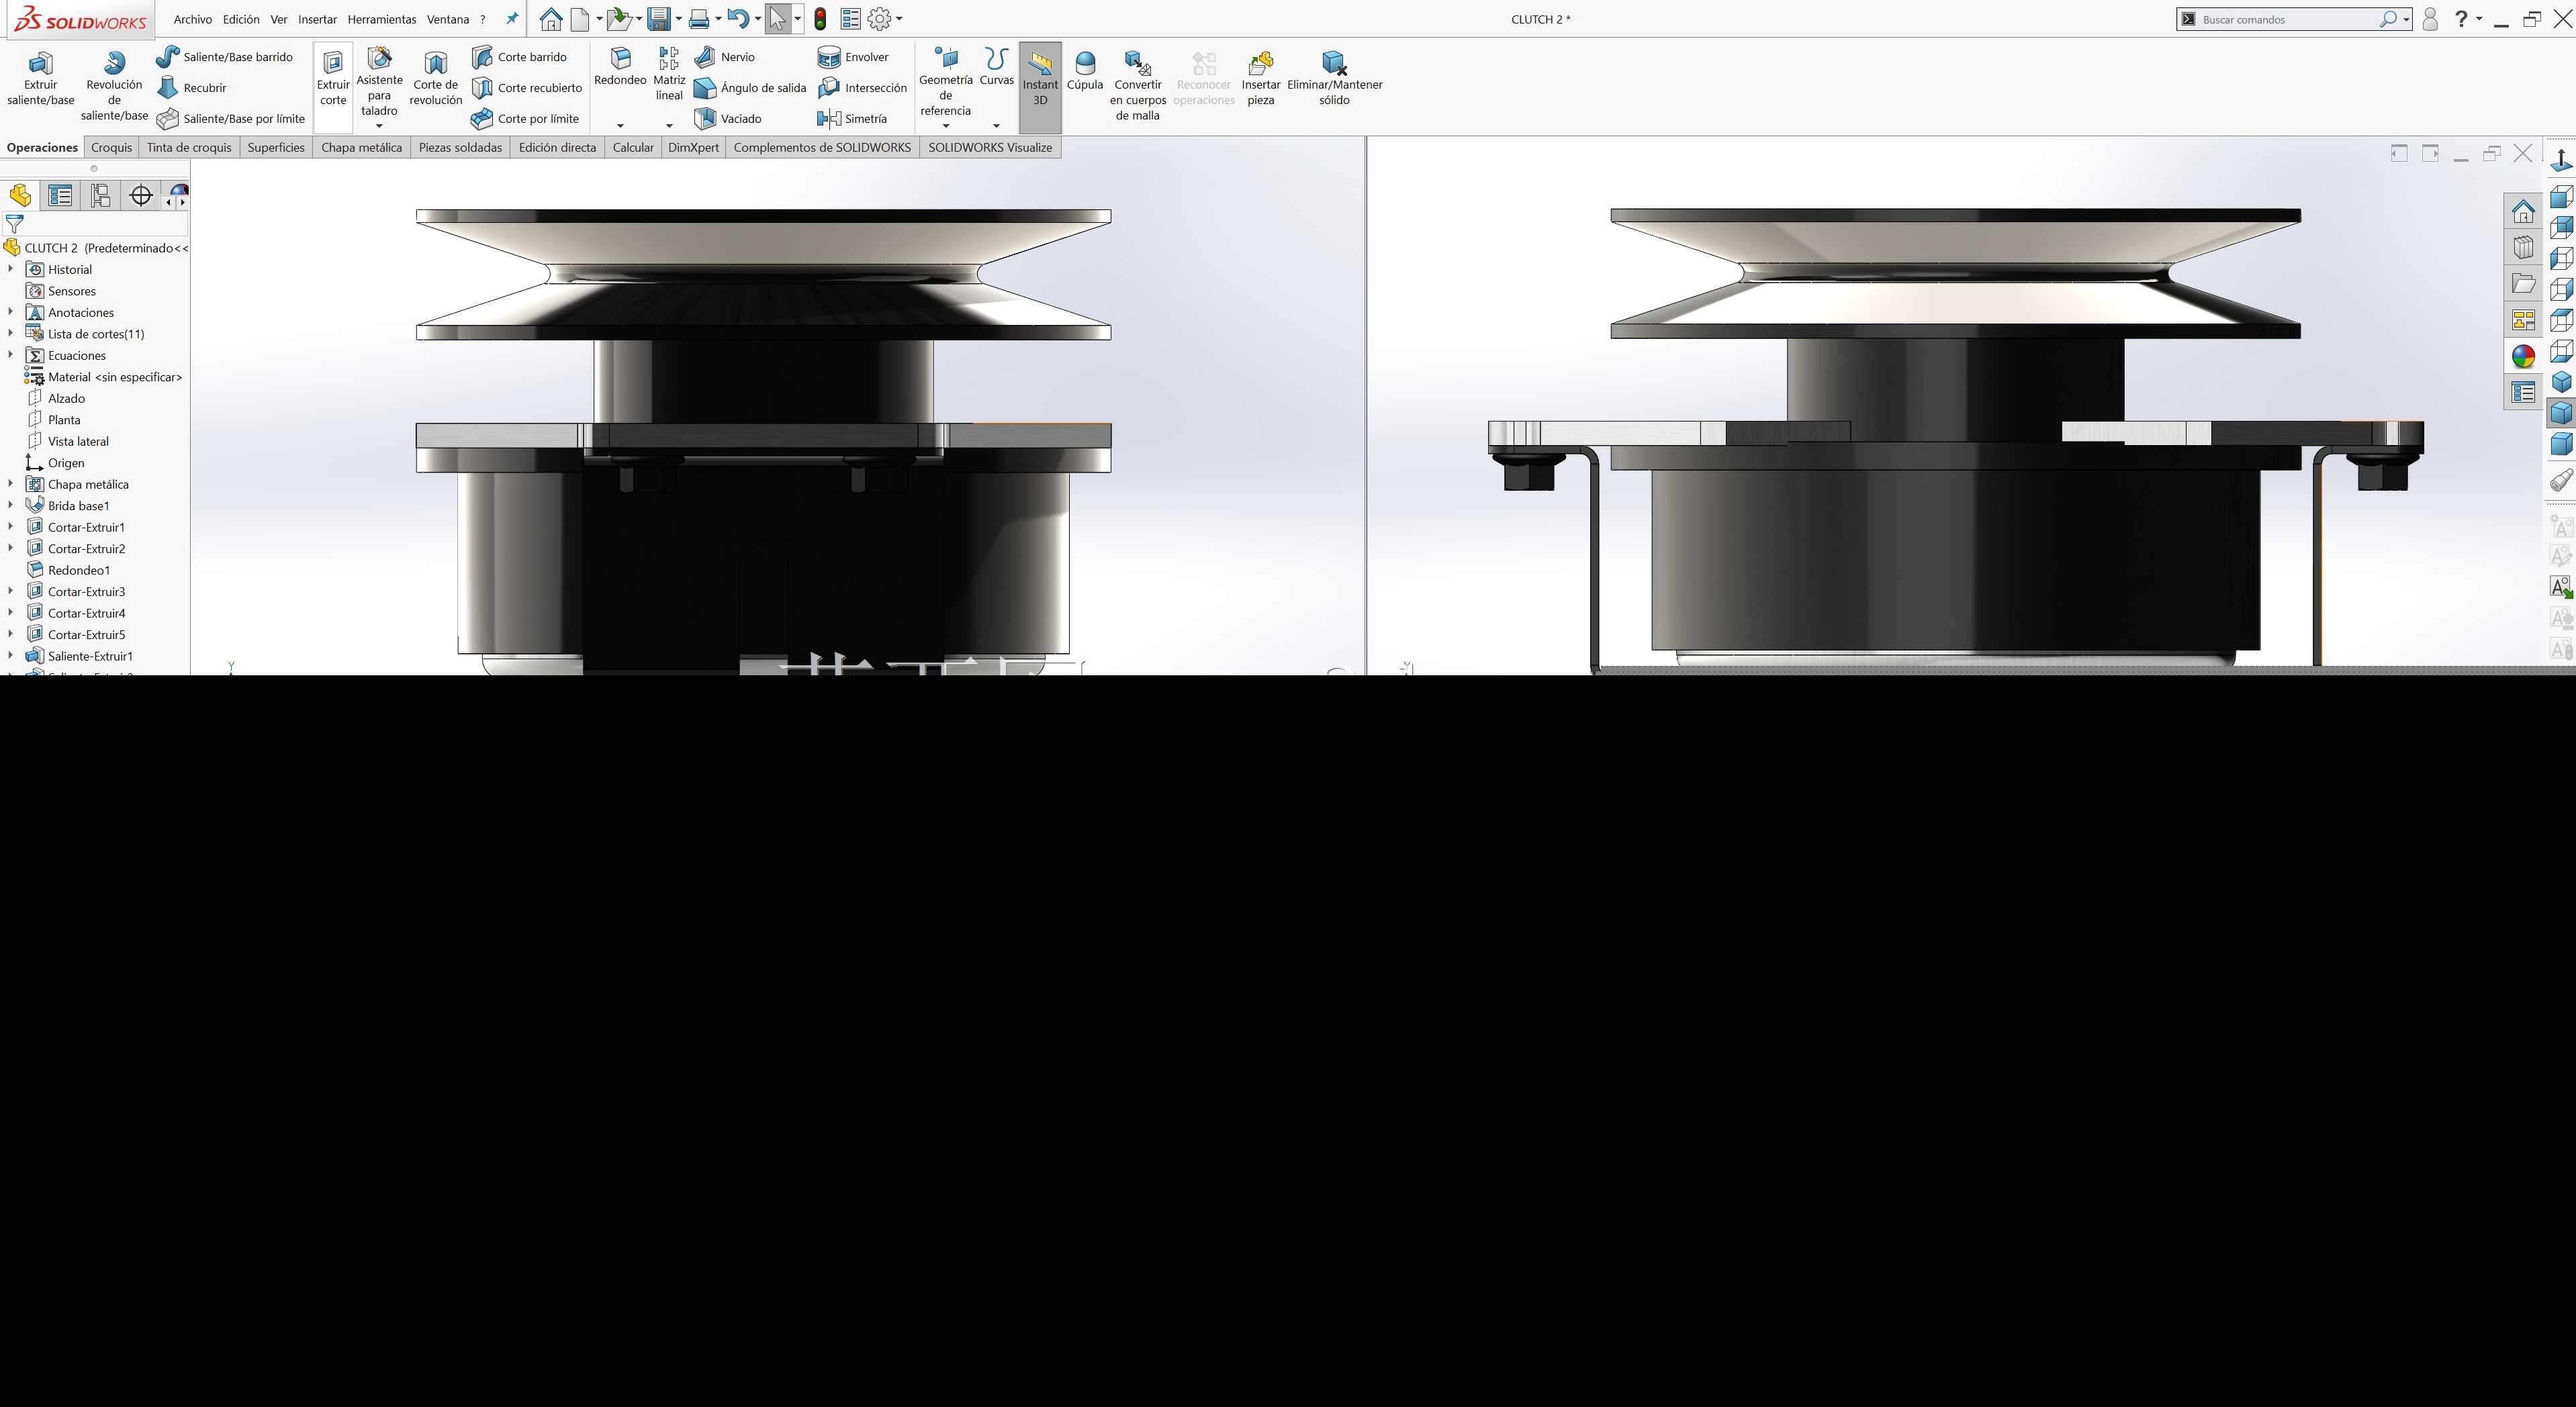The height and width of the screenshot is (1407, 2576).
Task: Open the PropertyManager tab
Action: click(x=60, y=196)
